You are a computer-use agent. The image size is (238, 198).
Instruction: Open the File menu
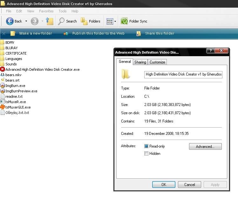(9, 11)
